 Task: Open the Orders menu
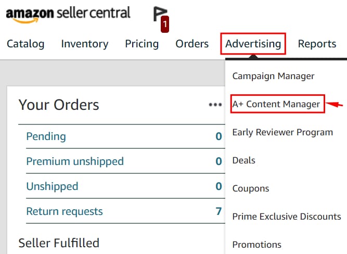[x=192, y=44]
